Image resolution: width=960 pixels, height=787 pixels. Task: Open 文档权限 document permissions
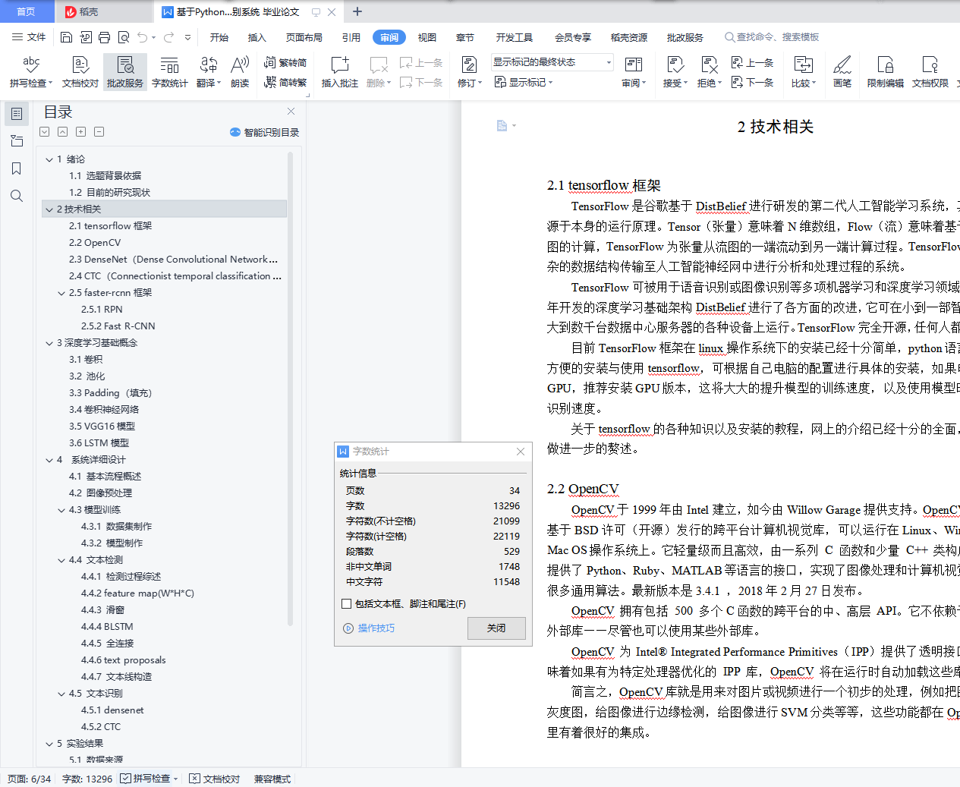[930, 72]
